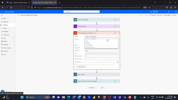The image size is (178, 100).
Task: Open Approvals in the left sidebar
Action: [6, 22]
